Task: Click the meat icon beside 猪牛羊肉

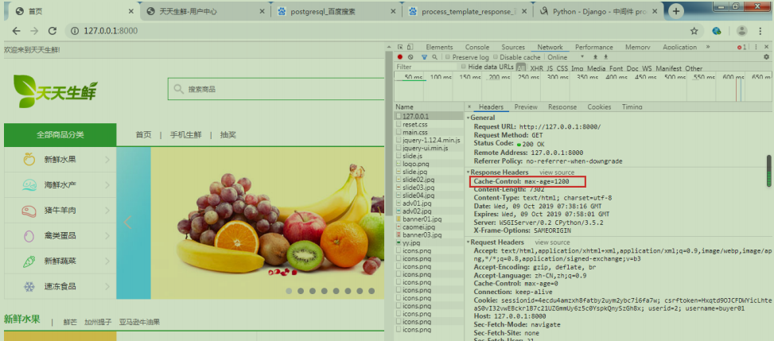Action: (29, 211)
